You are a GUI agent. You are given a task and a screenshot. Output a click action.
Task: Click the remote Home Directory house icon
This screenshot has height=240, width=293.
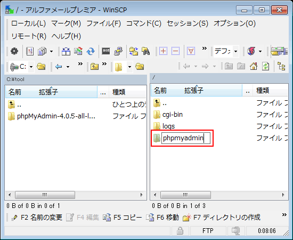(254, 66)
